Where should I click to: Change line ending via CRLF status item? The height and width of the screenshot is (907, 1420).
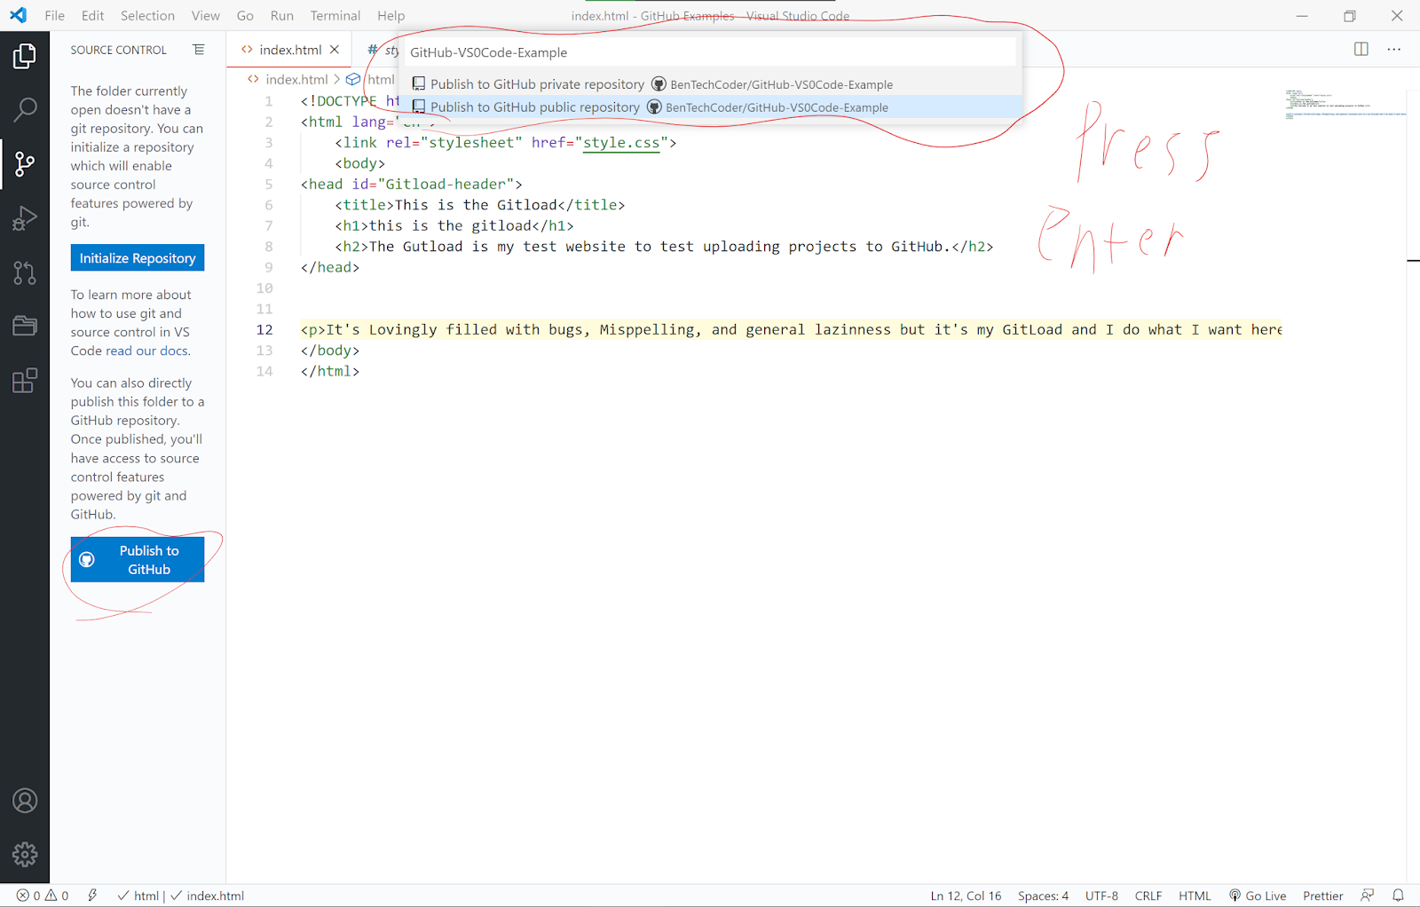point(1148,895)
